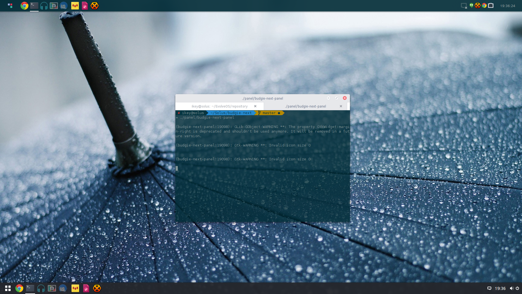This screenshot has width=522, height=294.
Task: Click the terminal cursor block
Action: click(177, 169)
